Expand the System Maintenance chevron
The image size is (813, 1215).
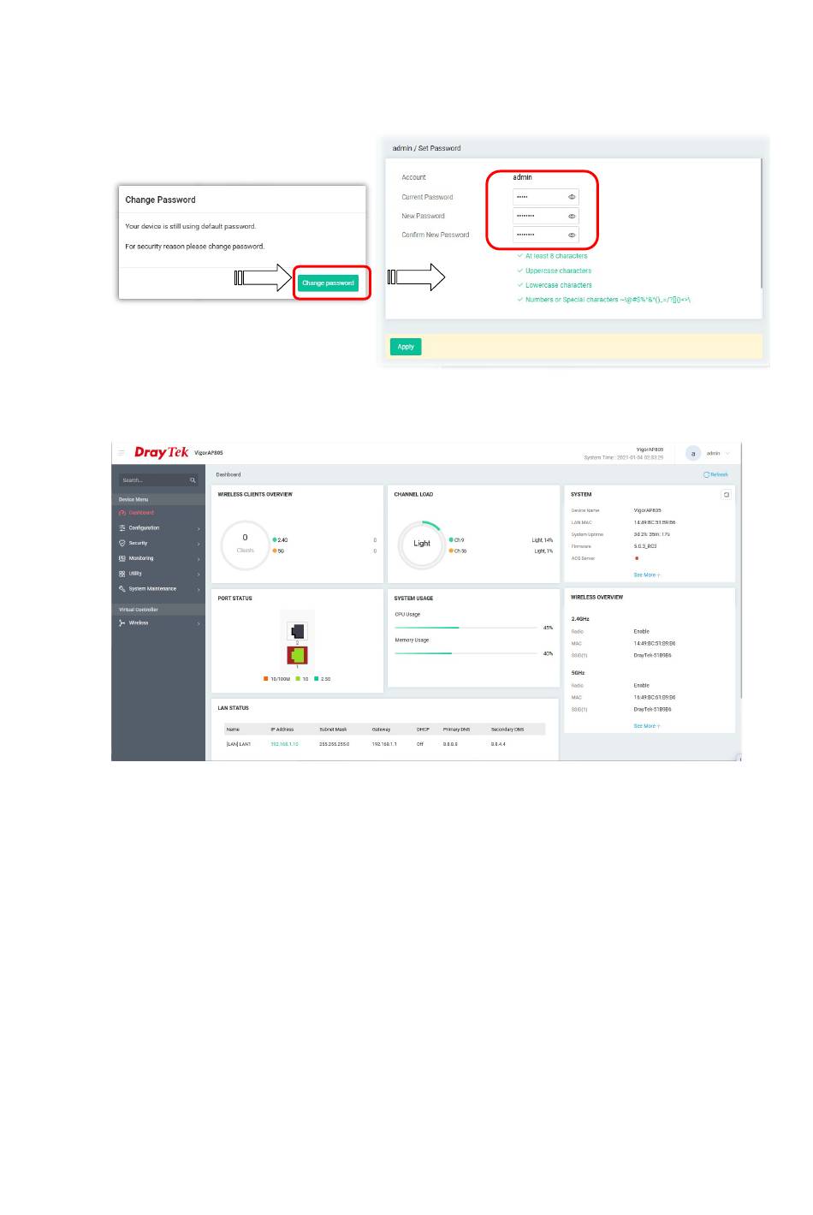199,590
